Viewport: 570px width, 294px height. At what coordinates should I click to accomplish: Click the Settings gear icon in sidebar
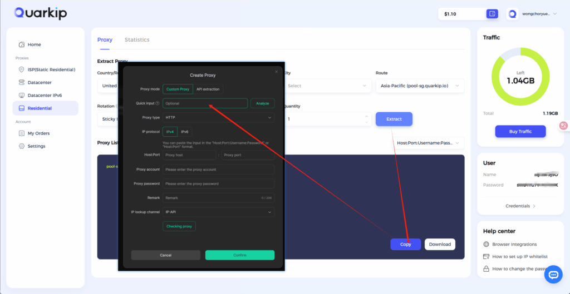point(22,146)
